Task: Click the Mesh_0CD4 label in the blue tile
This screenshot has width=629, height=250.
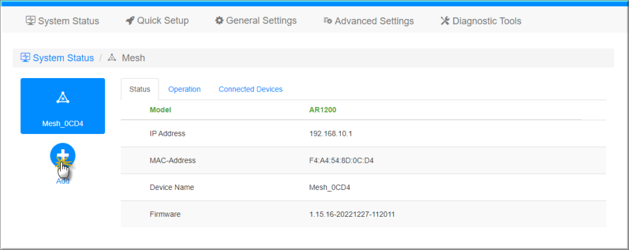Action: click(x=62, y=123)
